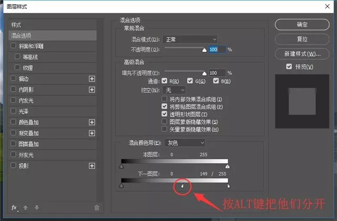Check 图层蒙版隐藏效果 option

[x=164, y=122]
